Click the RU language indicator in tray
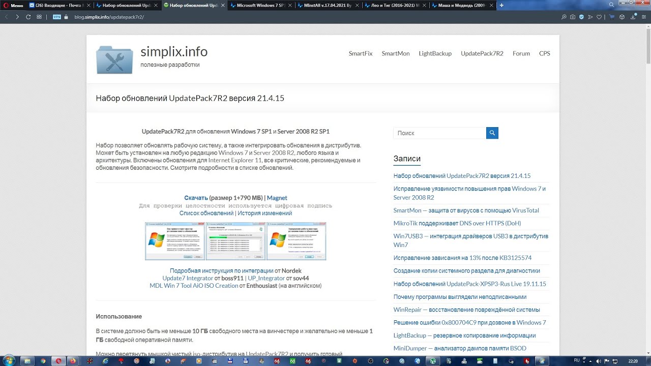The height and width of the screenshot is (366, 651). (577, 360)
